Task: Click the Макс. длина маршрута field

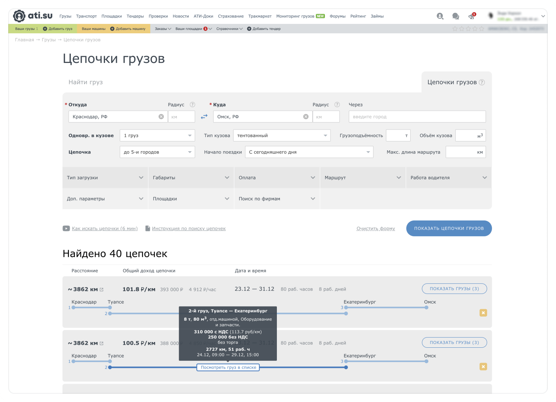Action: (x=466, y=152)
